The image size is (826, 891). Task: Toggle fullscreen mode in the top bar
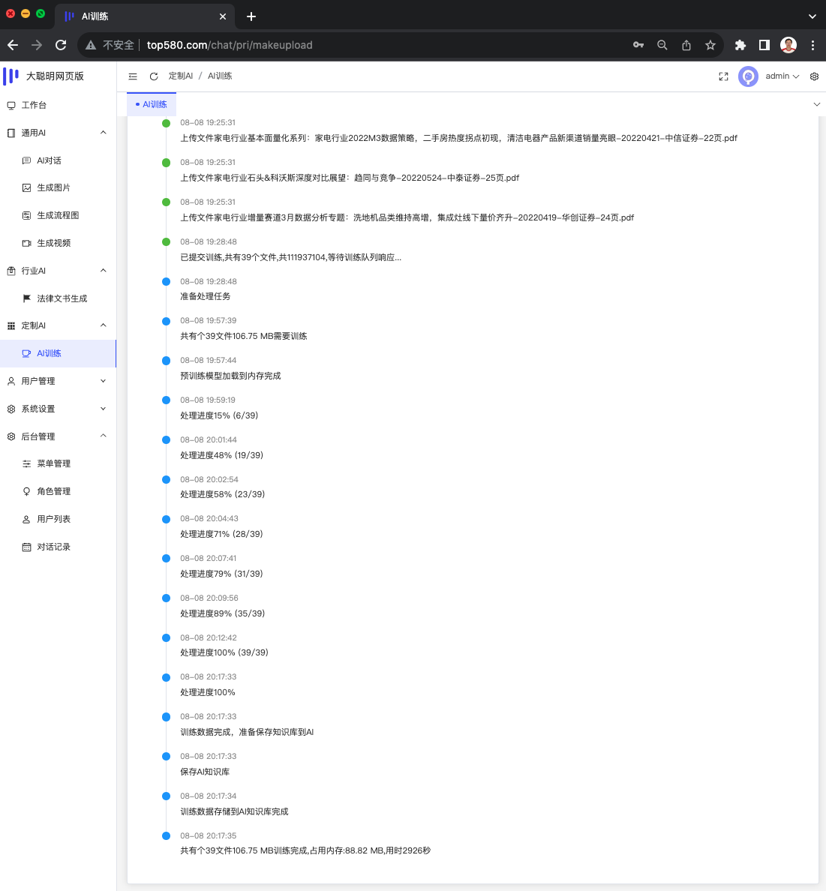[722, 76]
